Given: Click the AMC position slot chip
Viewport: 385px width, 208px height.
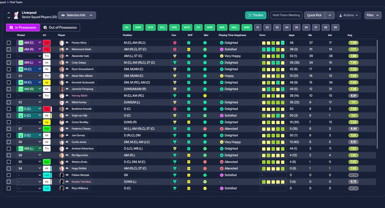Looking at the screenshot, I should pyautogui.click(x=247, y=27).
